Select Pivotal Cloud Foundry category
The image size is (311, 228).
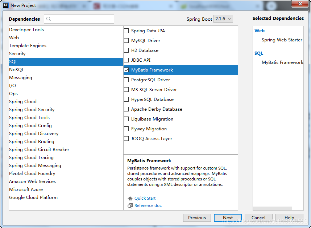(x=66, y=174)
